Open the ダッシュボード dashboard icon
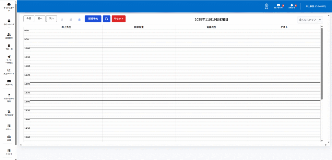 pos(9,5)
